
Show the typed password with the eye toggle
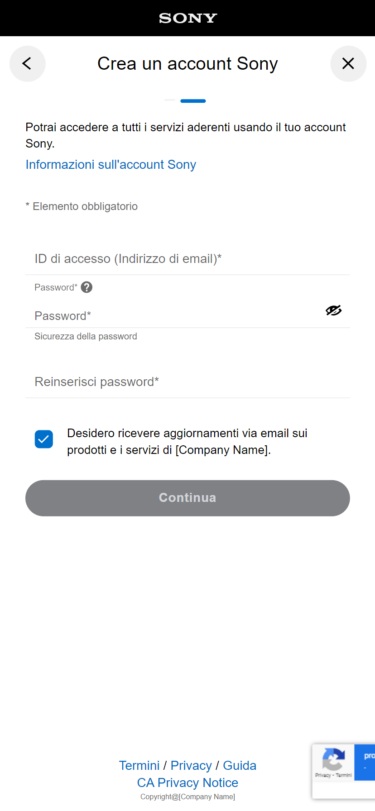point(333,310)
